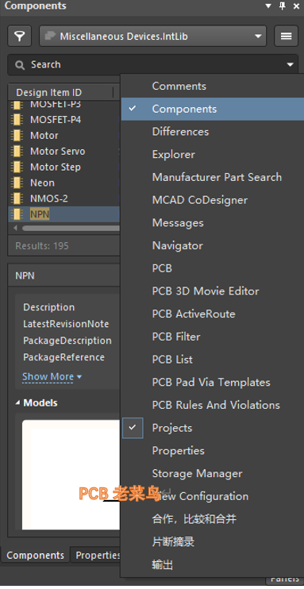Image resolution: width=304 pixels, height=589 pixels.
Task: Click the Motor Servo component icon
Action: 17,152
